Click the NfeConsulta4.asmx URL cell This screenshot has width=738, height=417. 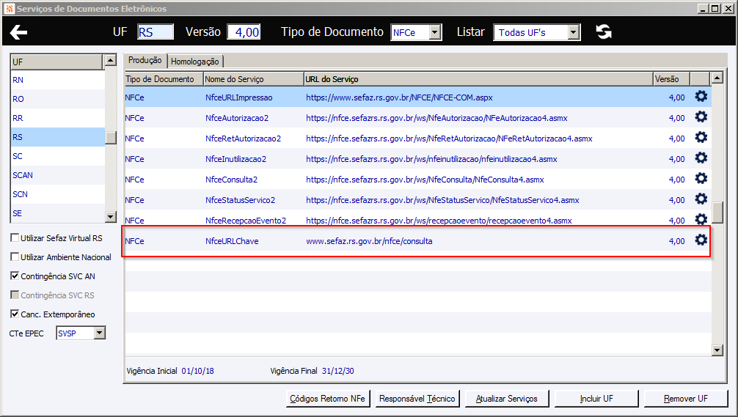[x=425, y=180]
